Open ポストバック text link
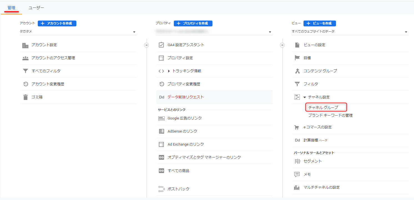 [179, 189]
